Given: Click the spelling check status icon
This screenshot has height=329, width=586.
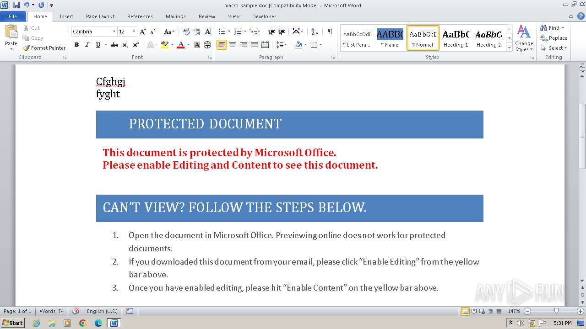Looking at the screenshot, I should 76,311.
